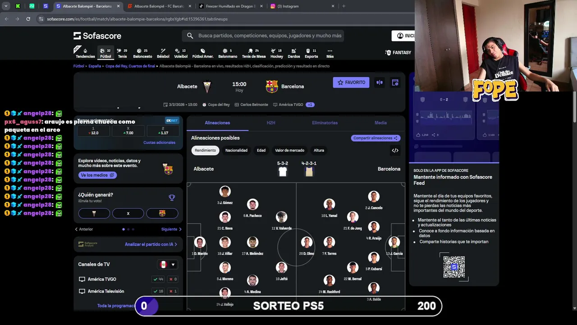
Task: Click the search magnifier icon
Action: coord(190,36)
